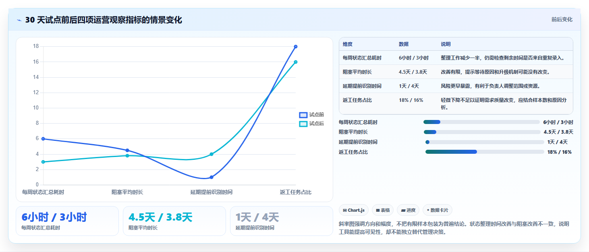589x252 pixels.
Task: Select the 进度 tag chip
Action: coord(408,210)
